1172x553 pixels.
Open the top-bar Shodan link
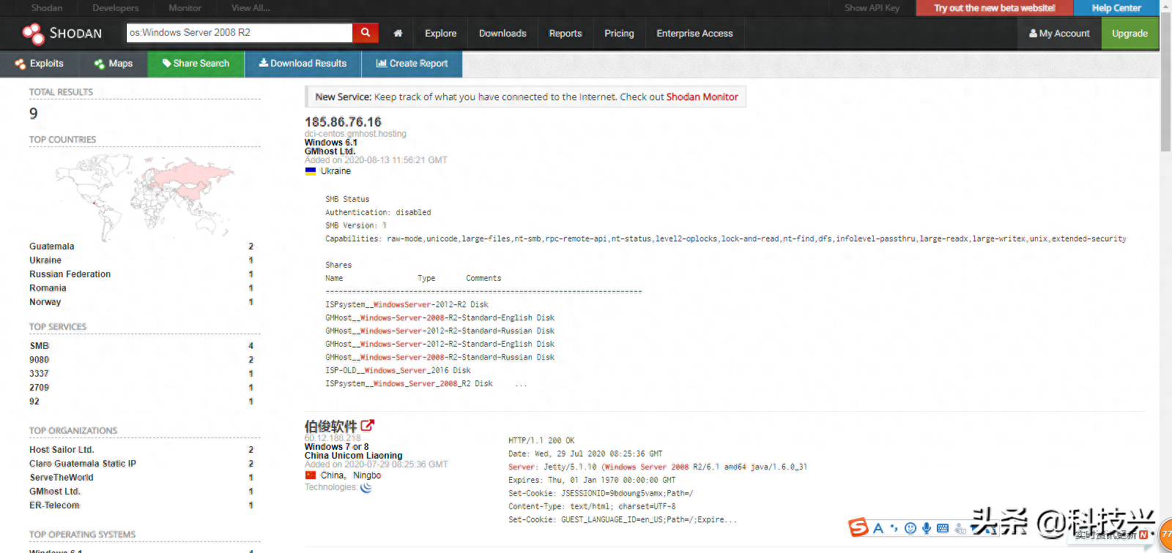click(47, 8)
